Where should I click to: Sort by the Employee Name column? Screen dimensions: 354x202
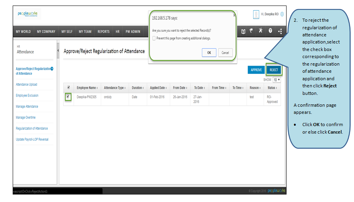coord(87,88)
